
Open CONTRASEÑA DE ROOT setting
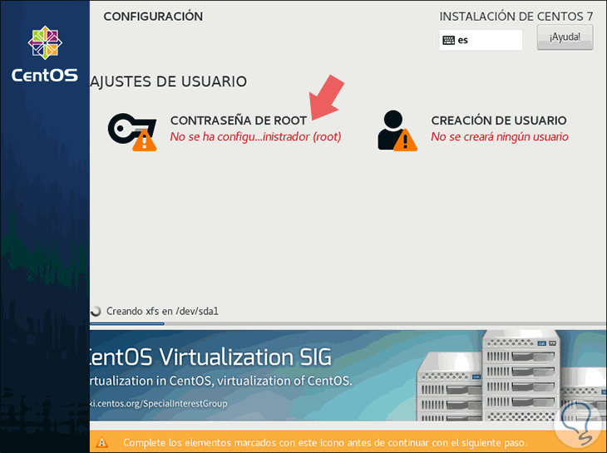(x=239, y=121)
